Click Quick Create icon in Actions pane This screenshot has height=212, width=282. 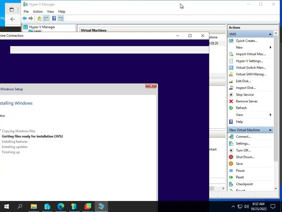coord(231,41)
